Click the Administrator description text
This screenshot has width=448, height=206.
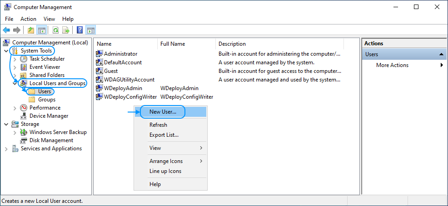click(x=279, y=54)
